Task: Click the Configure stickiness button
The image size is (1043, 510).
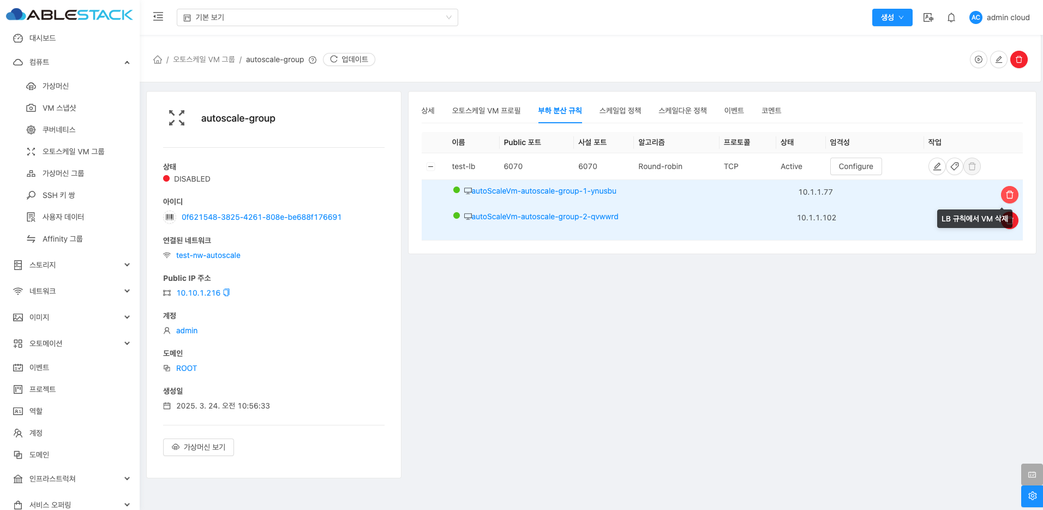Action: click(x=855, y=166)
